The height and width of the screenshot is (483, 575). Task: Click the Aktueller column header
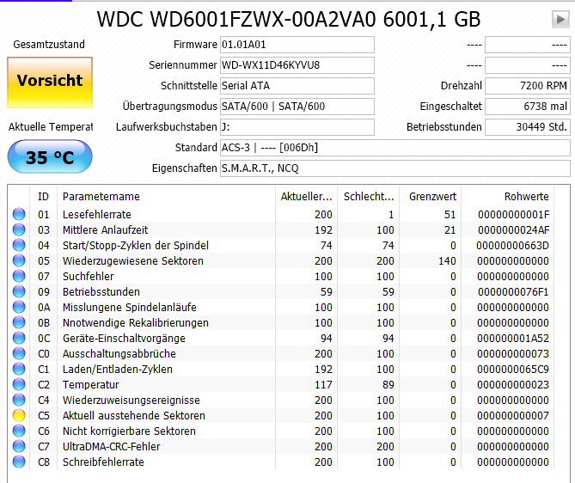pos(306,197)
